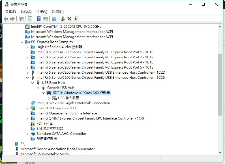Open the 動作(A) menu
Image resolution: width=225 pixels, height=164 pixels.
(x=26, y=12)
